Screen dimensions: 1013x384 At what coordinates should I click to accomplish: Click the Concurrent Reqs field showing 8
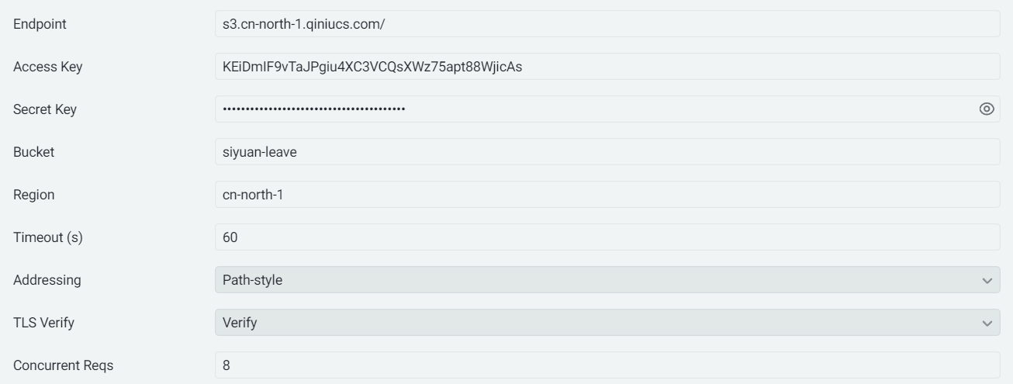[607, 365]
